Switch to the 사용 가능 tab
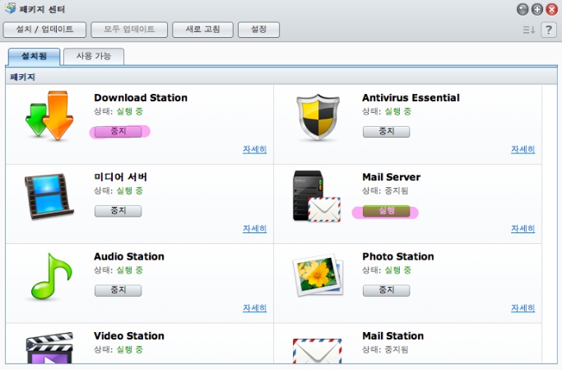The height and width of the screenshot is (370, 562). click(94, 56)
